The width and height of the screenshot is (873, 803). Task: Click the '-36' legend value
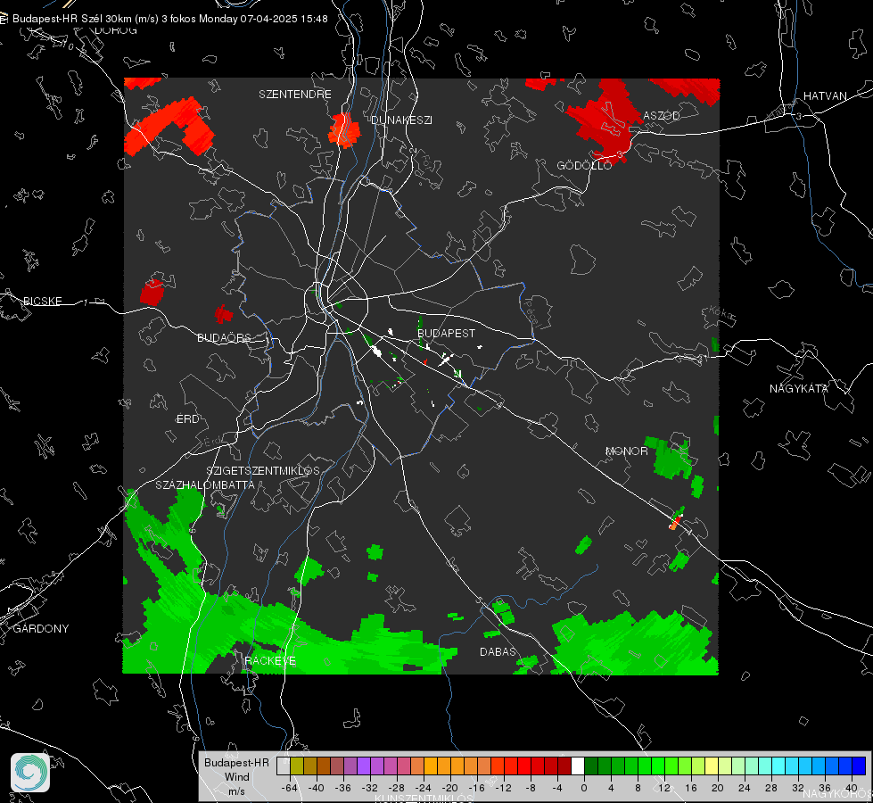coord(343,788)
